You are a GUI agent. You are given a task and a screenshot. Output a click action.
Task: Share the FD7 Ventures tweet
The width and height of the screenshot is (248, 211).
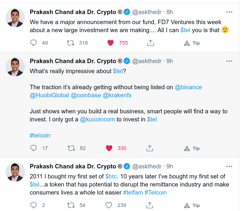point(150,43)
